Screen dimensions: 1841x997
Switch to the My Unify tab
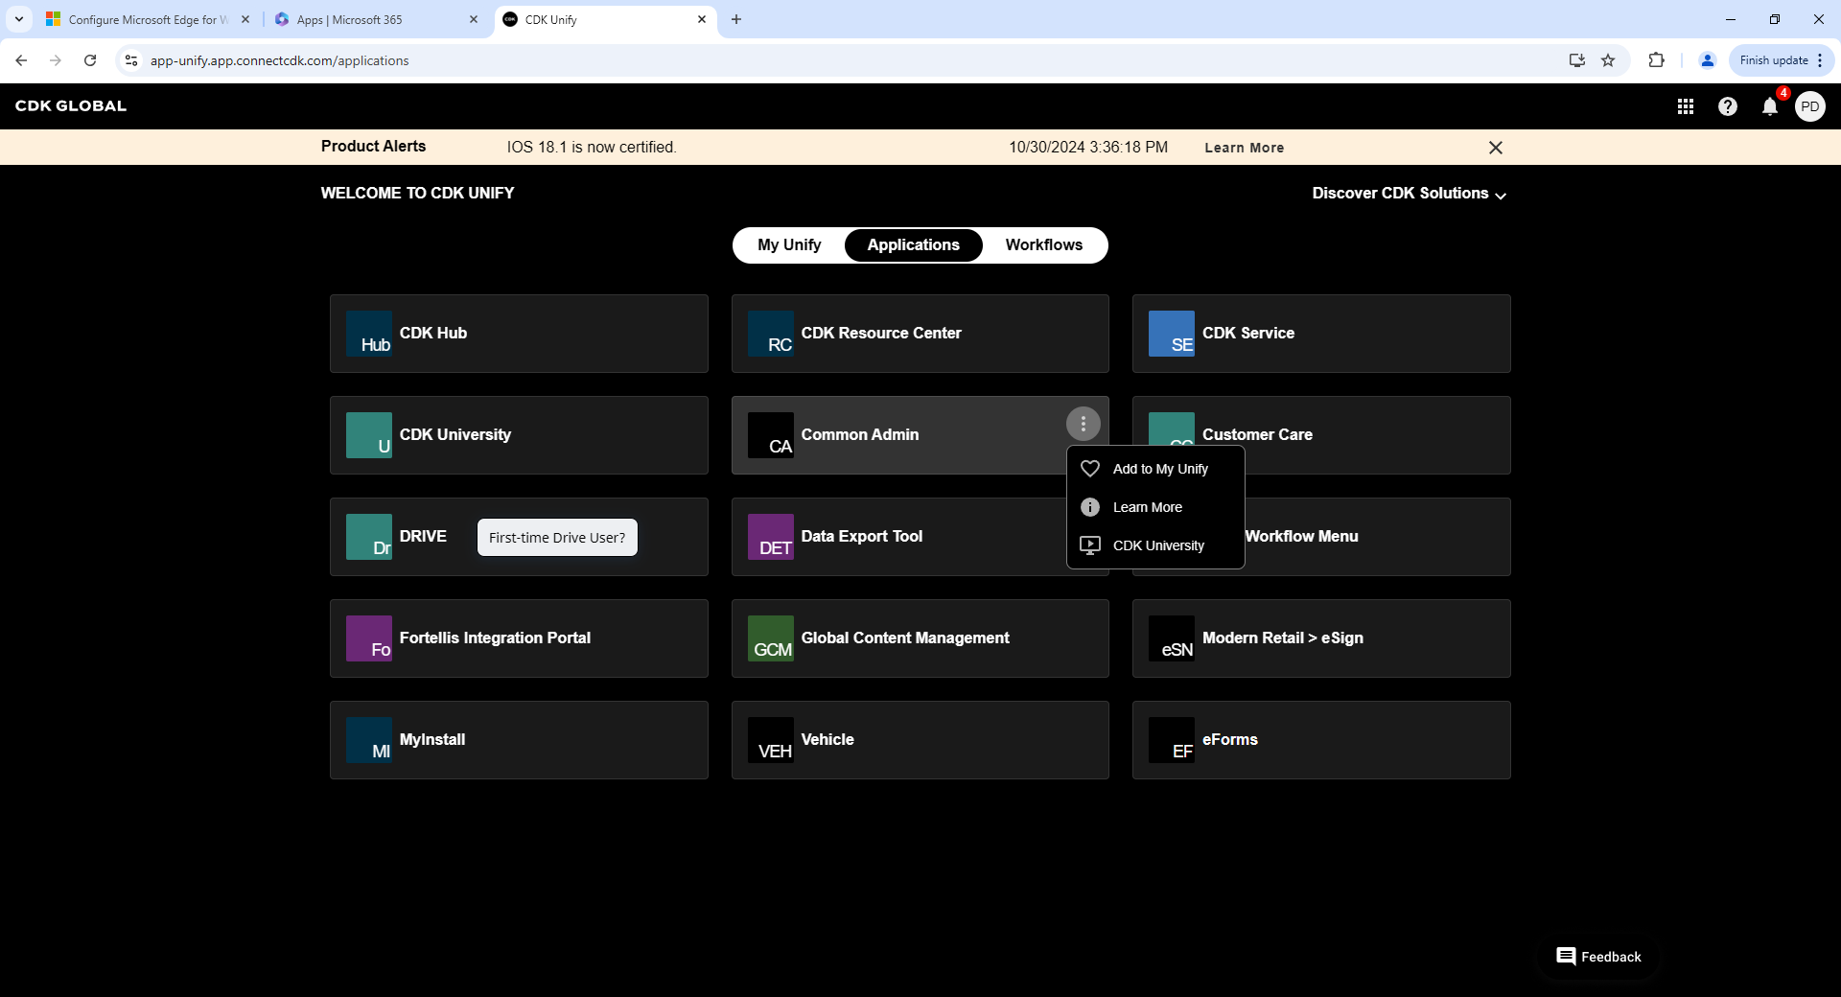(789, 245)
